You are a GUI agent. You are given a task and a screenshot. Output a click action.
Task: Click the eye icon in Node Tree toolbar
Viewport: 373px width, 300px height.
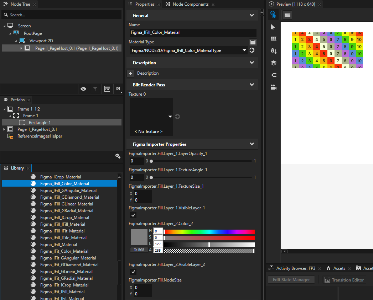83,89
